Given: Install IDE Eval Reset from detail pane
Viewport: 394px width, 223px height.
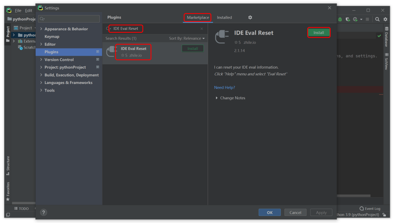Looking at the screenshot, I should pos(318,32).
